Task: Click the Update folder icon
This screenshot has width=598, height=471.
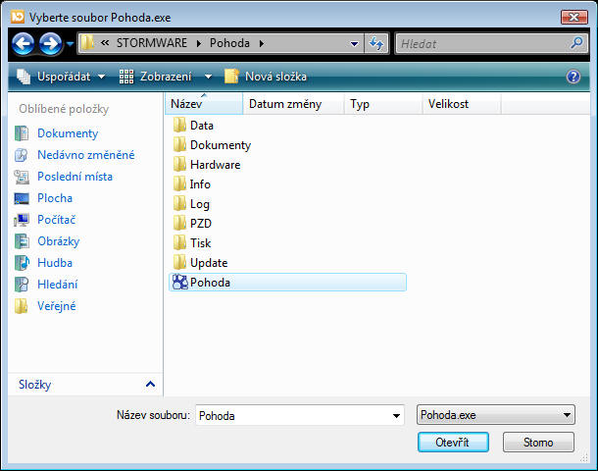Action: pyautogui.click(x=179, y=263)
